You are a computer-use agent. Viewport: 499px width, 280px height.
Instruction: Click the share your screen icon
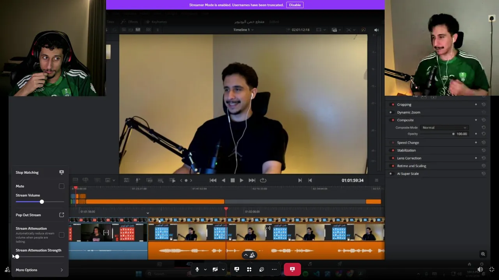point(237,269)
